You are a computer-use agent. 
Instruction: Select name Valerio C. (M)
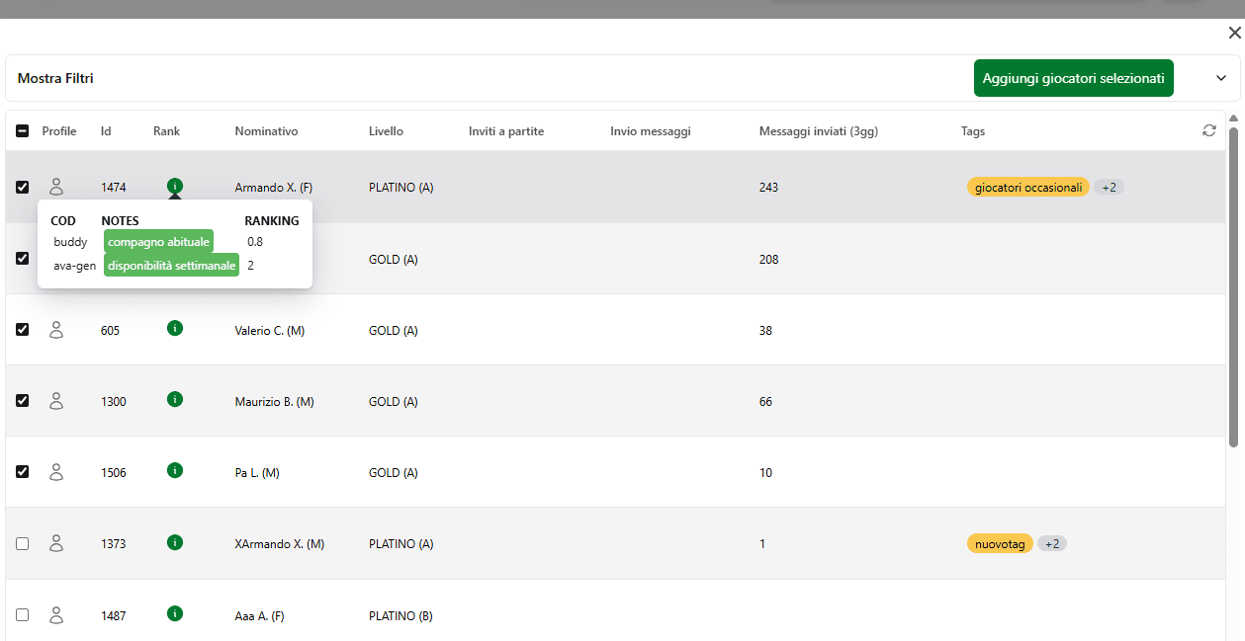pos(270,331)
